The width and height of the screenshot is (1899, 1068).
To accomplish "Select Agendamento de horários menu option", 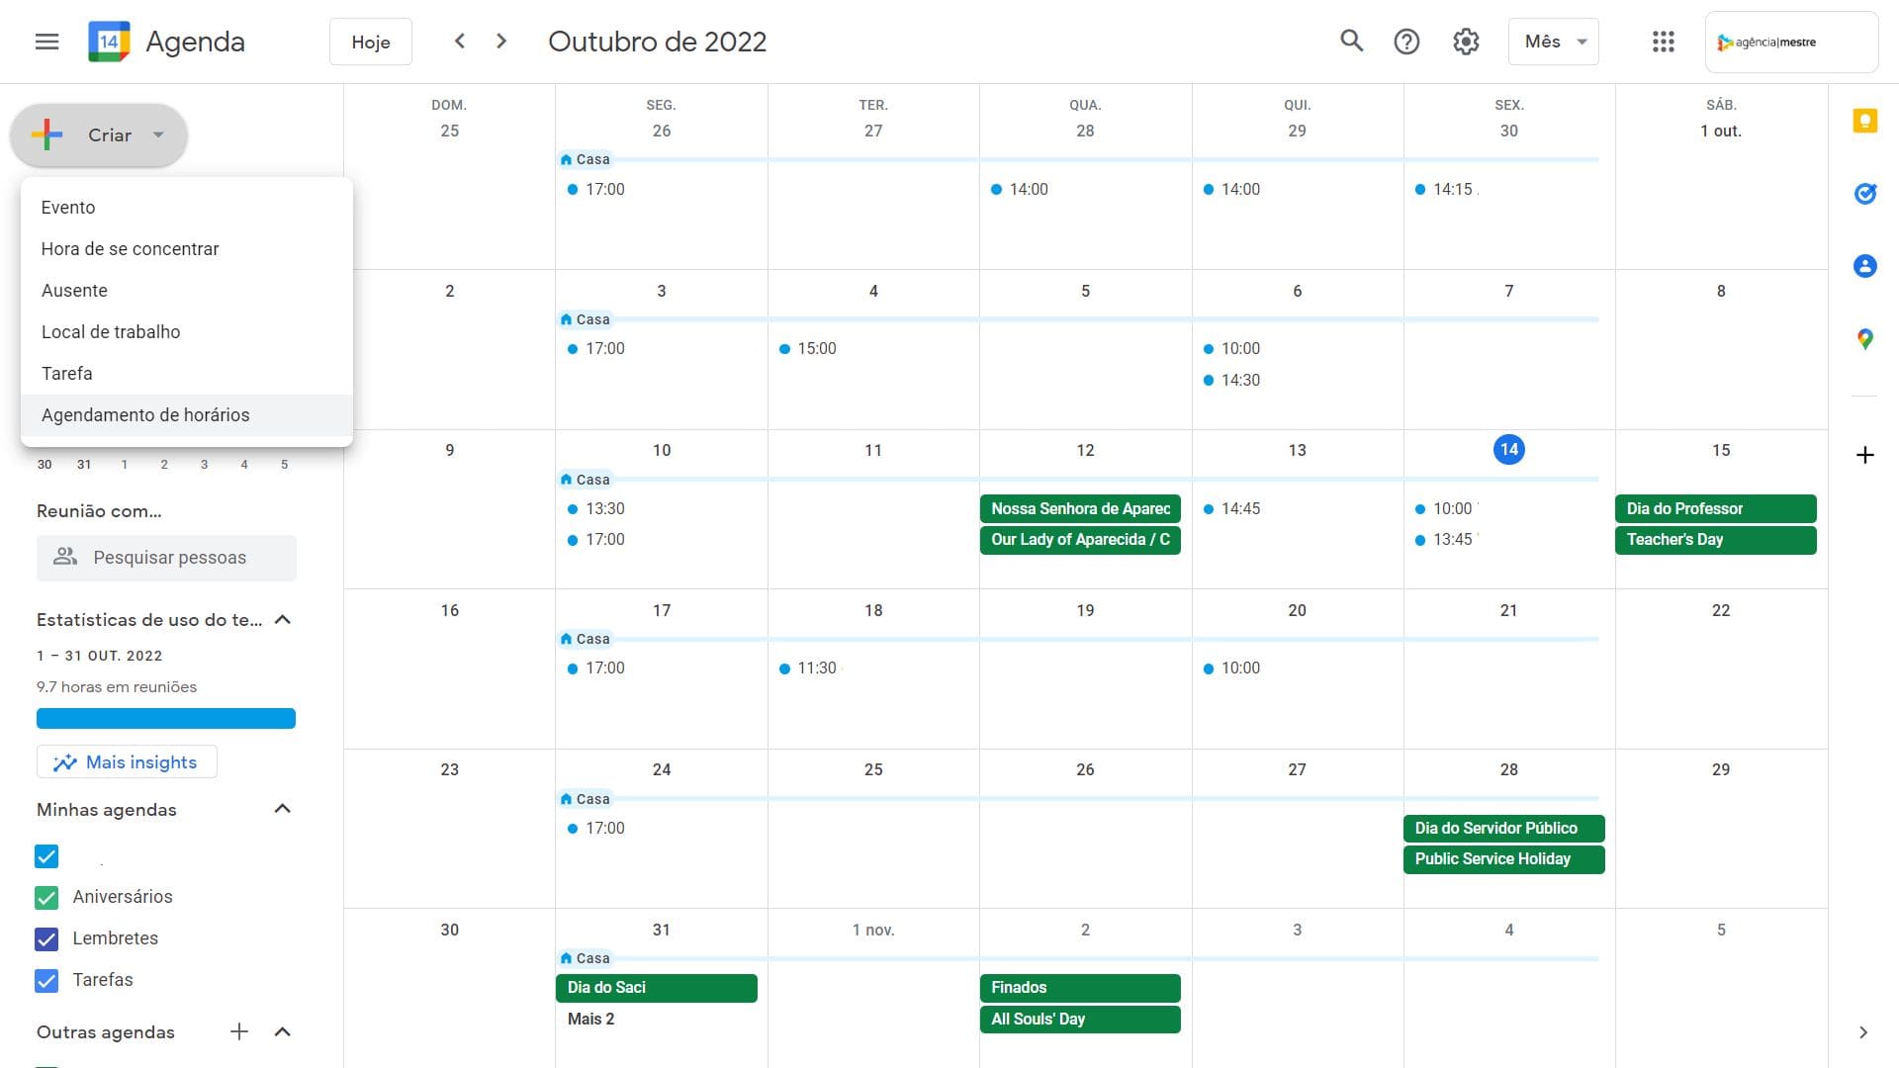I will pyautogui.click(x=145, y=415).
